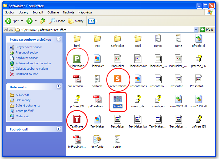The image size is (219, 159).
Task: Click the Views icon in toolbar
Action: coord(91,21)
